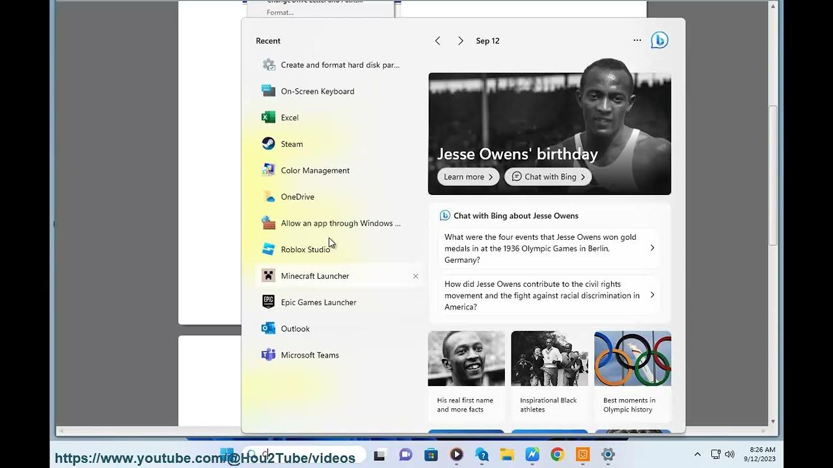Launch Google Chrome from the taskbar

click(558, 454)
